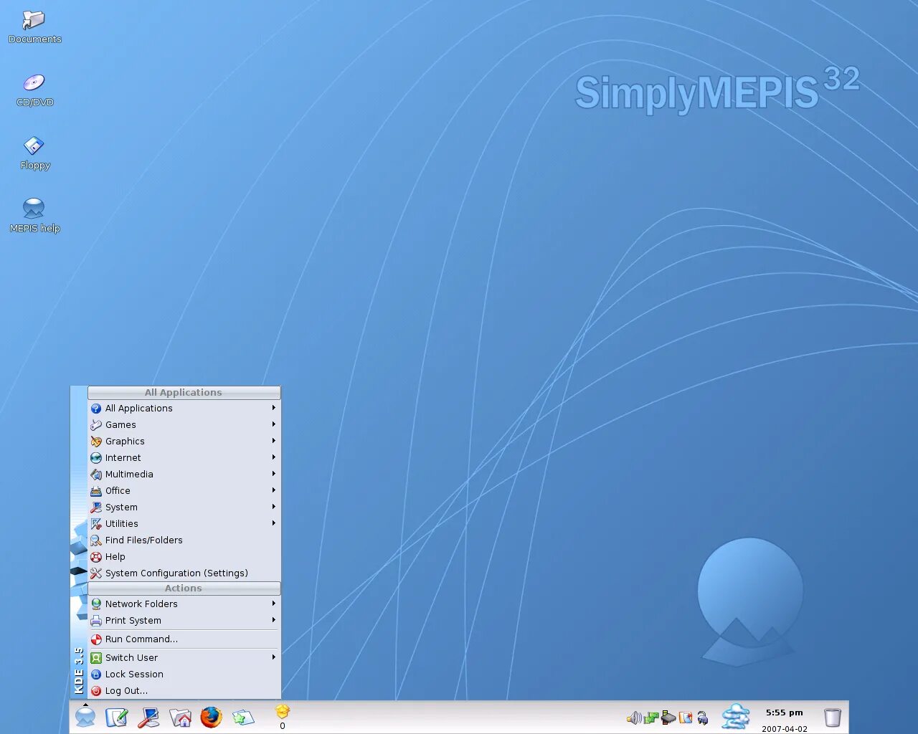Choose Log Out... from the menu
The height and width of the screenshot is (734, 918).
click(x=184, y=691)
